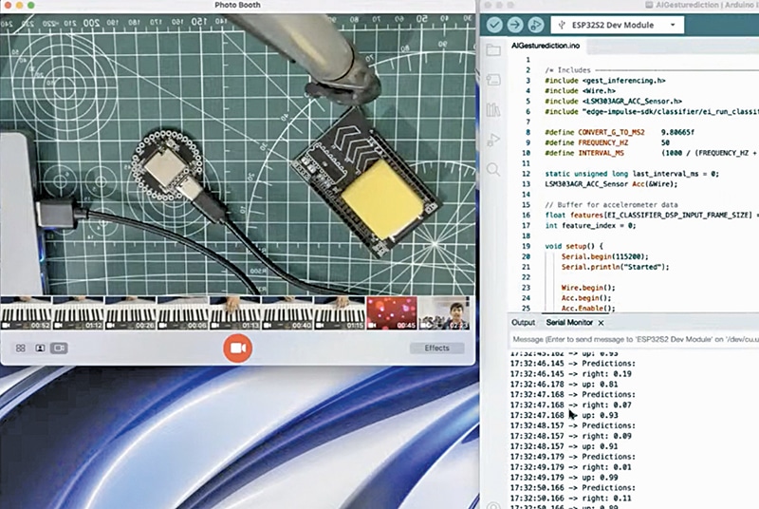Click the Verify checkmark button

tap(494, 24)
